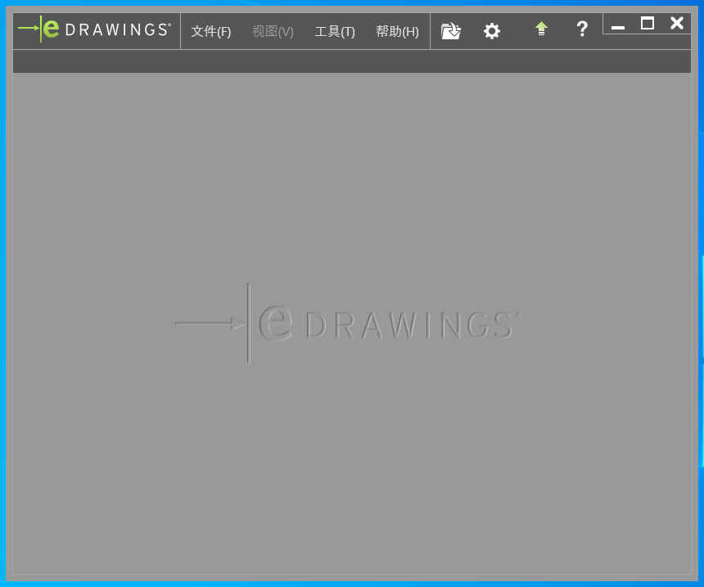Click the embossed arrow in the center watermark
704x587 pixels.
click(x=210, y=323)
